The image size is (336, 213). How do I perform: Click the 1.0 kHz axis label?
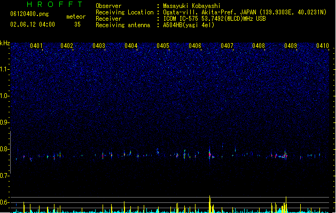[x=5, y=96]
